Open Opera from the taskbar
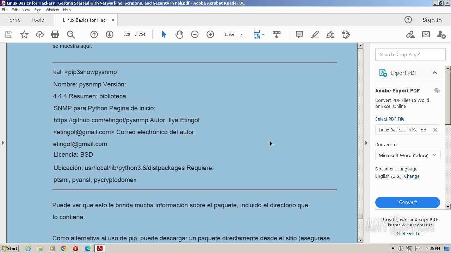 coord(75,248)
